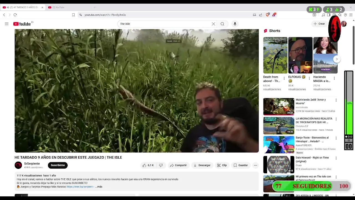Create a clip with Clip button

click(x=222, y=165)
